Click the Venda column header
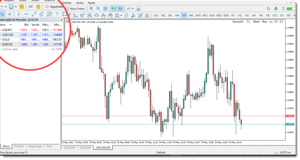The height and width of the screenshot is (160, 300). 35,25
